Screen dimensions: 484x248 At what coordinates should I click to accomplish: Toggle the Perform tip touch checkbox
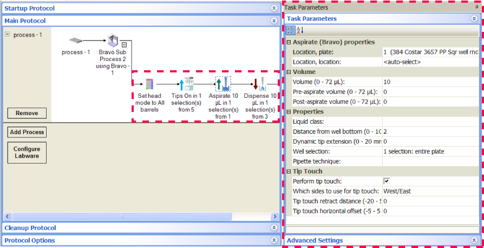[387, 181]
